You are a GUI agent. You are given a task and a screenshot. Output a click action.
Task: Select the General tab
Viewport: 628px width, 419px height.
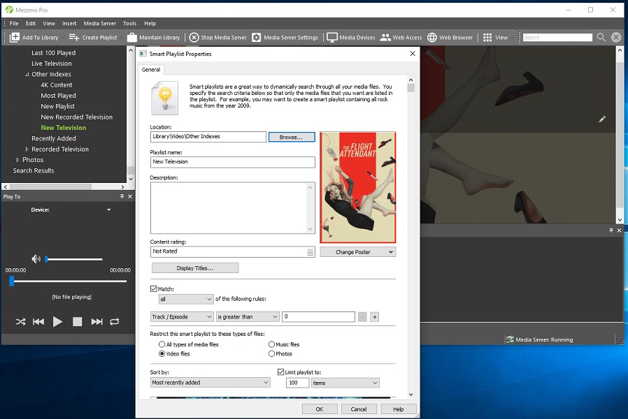coord(151,70)
